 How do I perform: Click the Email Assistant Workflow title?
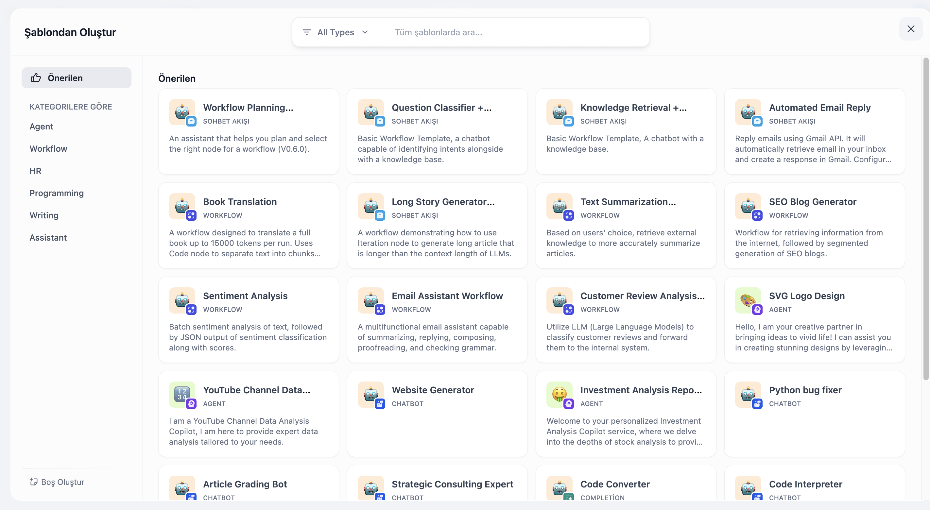[447, 296]
